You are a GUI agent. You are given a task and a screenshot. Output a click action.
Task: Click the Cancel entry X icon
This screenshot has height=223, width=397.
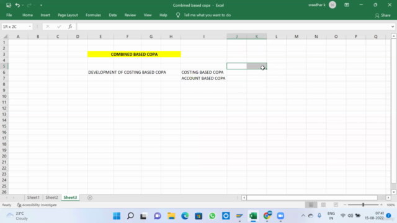tap(48, 27)
